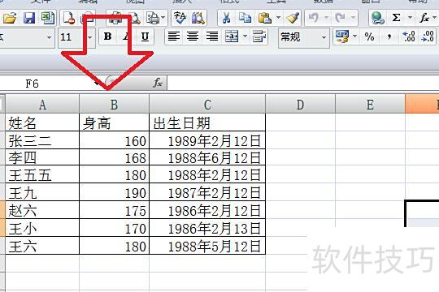The image size is (439, 292).
Task: Select the date cell 1988年6月12日
Action: (x=207, y=157)
